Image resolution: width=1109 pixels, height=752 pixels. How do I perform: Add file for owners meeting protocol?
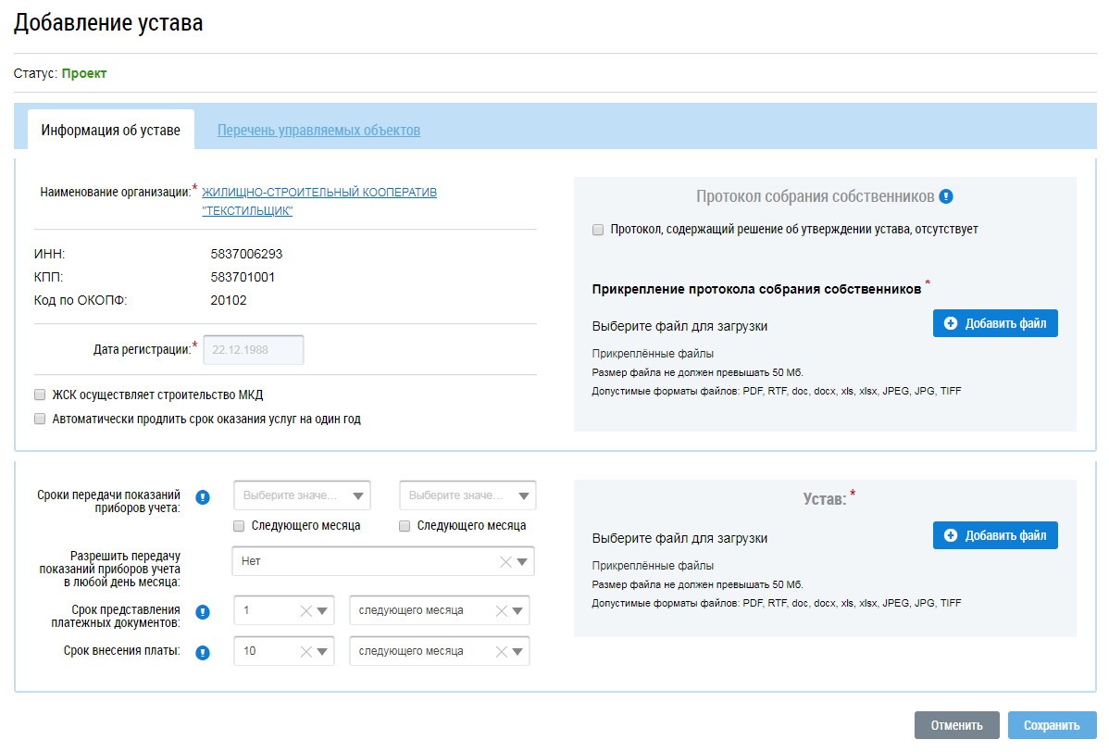pos(995,323)
